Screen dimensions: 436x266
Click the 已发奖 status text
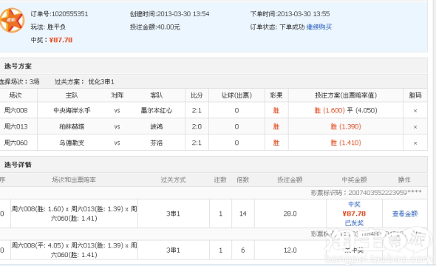[354, 223]
